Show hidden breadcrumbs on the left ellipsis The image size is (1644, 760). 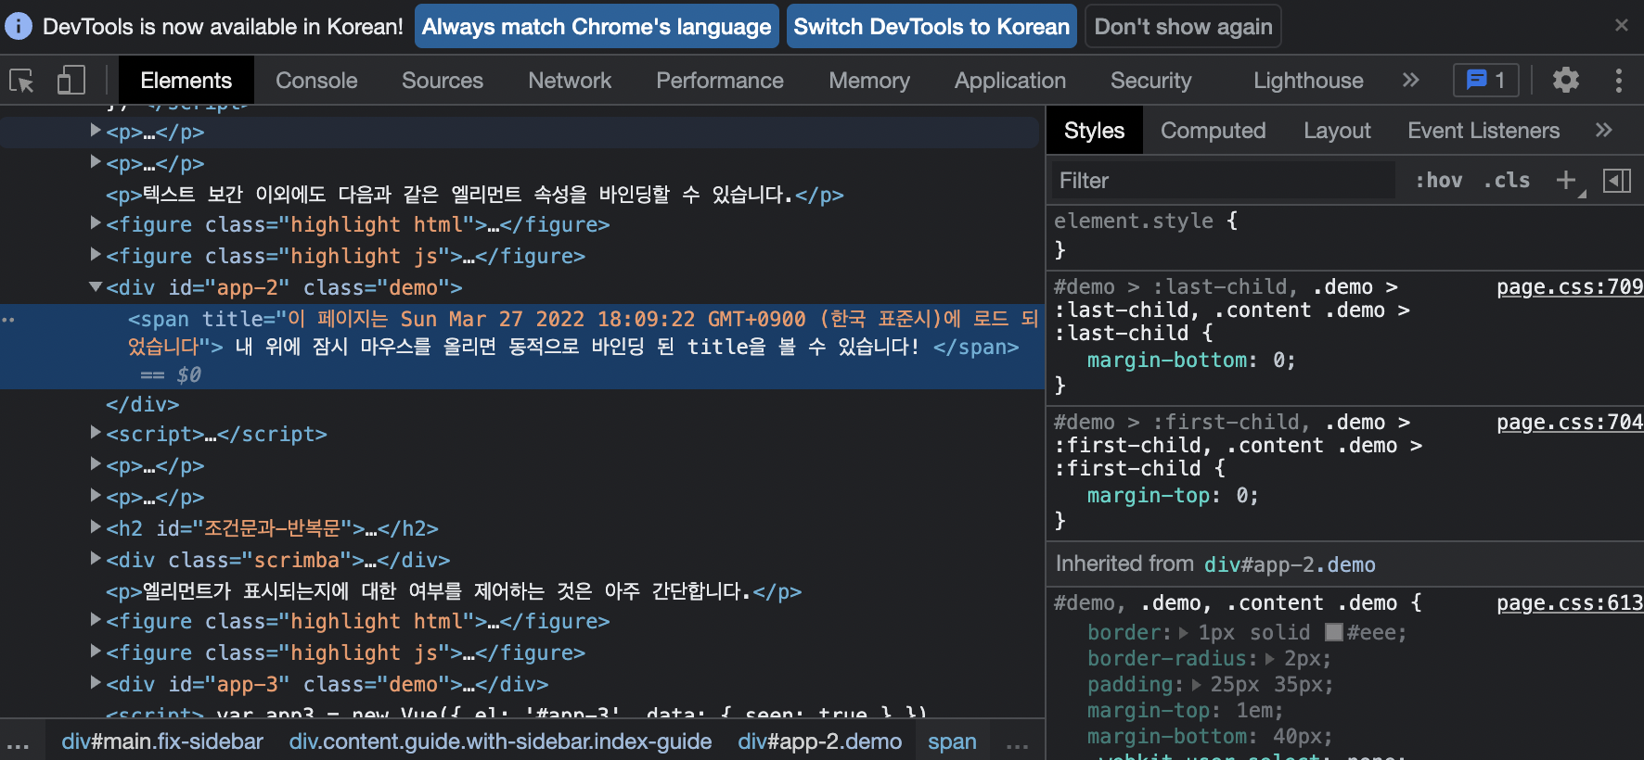click(x=18, y=743)
